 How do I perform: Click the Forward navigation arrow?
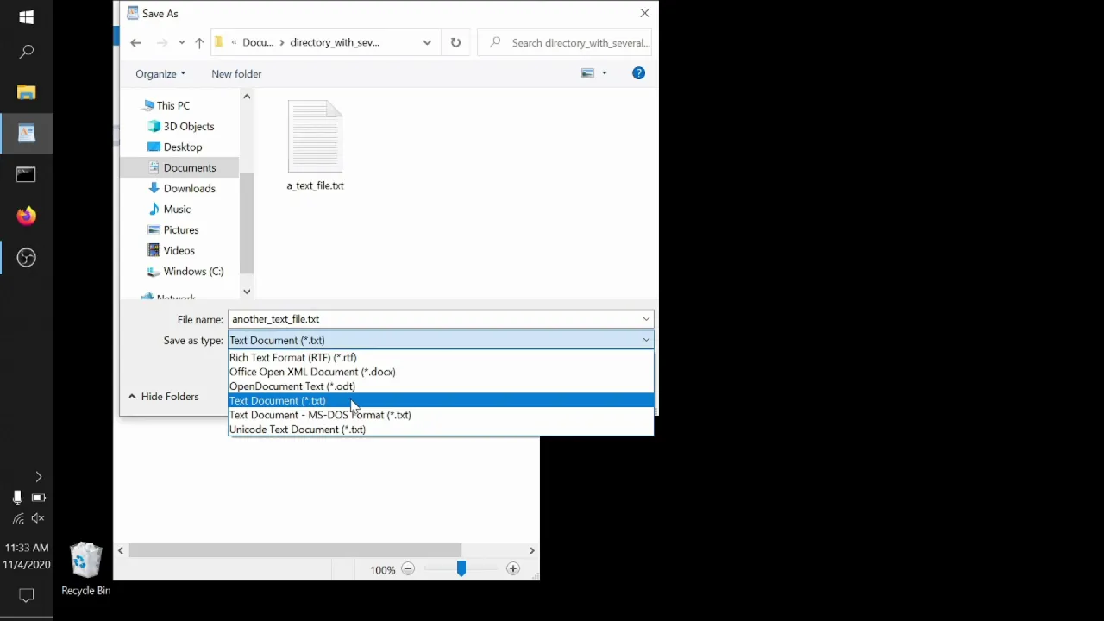(161, 42)
